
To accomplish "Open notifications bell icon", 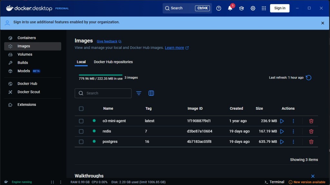I will click(230, 8).
